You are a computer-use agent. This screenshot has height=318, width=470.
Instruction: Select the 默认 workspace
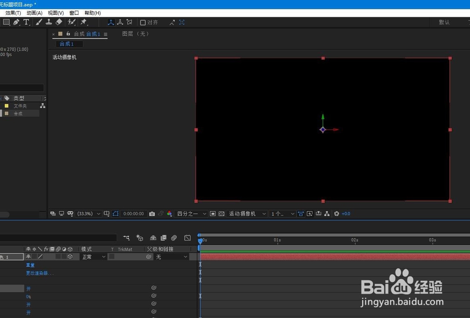point(444,22)
